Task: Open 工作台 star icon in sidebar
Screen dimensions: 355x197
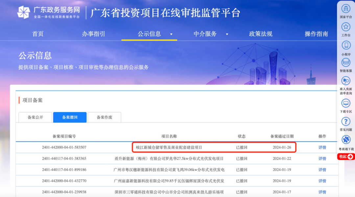Action: point(346,27)
